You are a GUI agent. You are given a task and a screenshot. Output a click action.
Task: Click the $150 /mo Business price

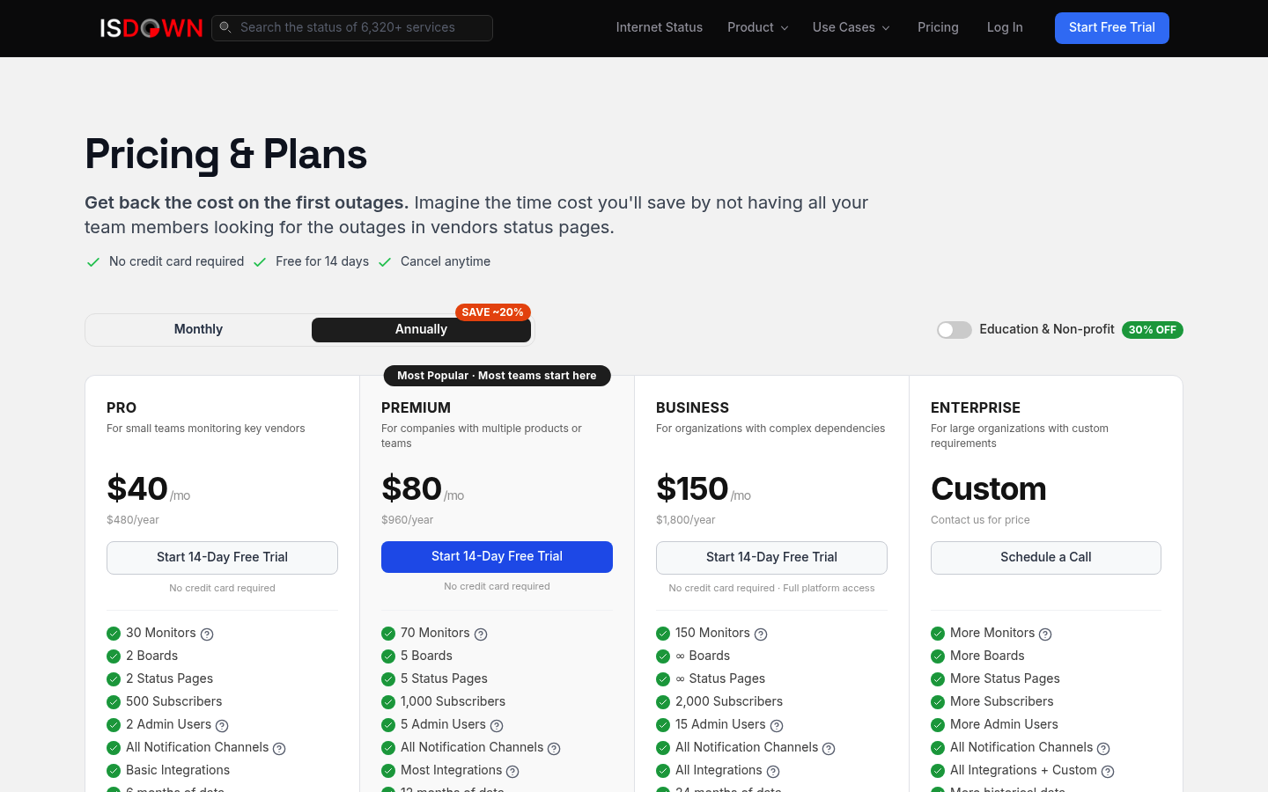[x=704, y=489]
